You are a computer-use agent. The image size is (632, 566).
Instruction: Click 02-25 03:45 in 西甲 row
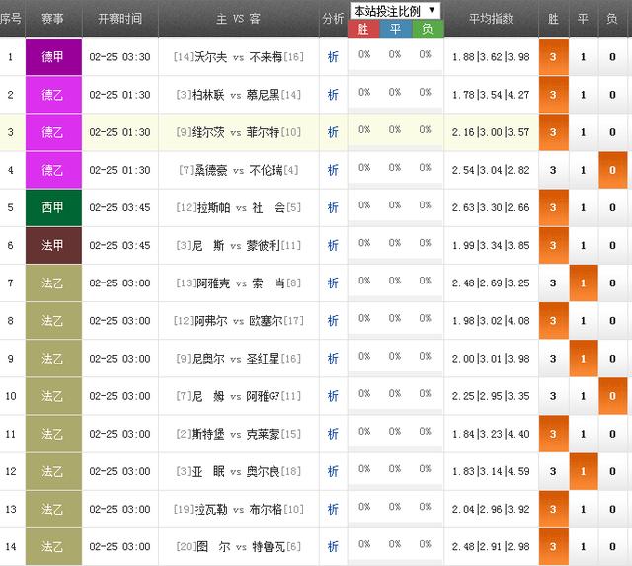(120, 207)
